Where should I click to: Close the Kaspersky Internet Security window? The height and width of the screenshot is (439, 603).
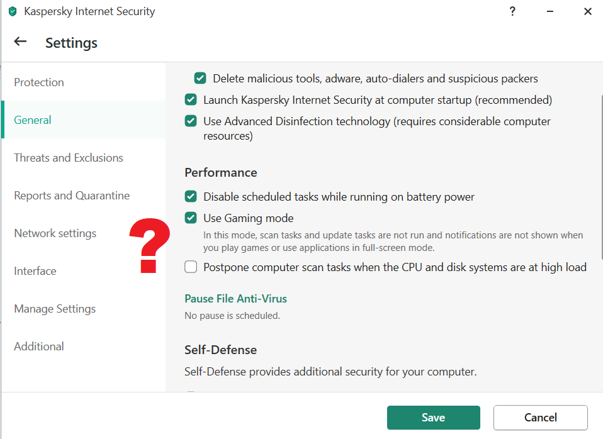coord(588,11)
